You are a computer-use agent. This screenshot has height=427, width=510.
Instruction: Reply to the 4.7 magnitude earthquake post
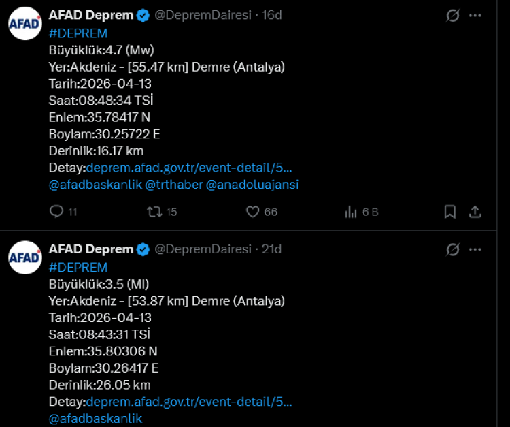[x=56, y=212]
